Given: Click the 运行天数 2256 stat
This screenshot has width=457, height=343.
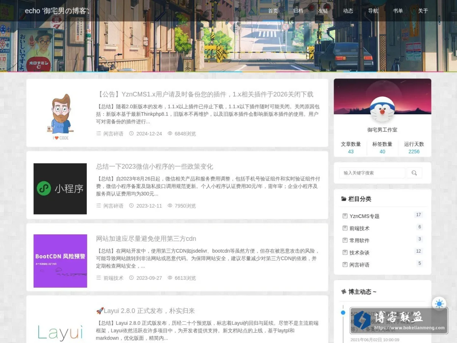Looking at the screenshot, I should (414, 147).
